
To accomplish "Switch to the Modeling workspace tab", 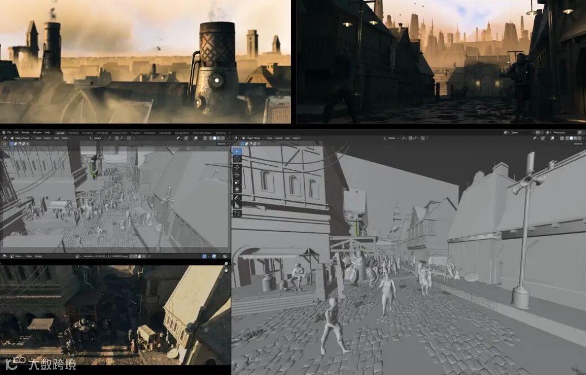I will pyautogui.click(x=73, y=133).
